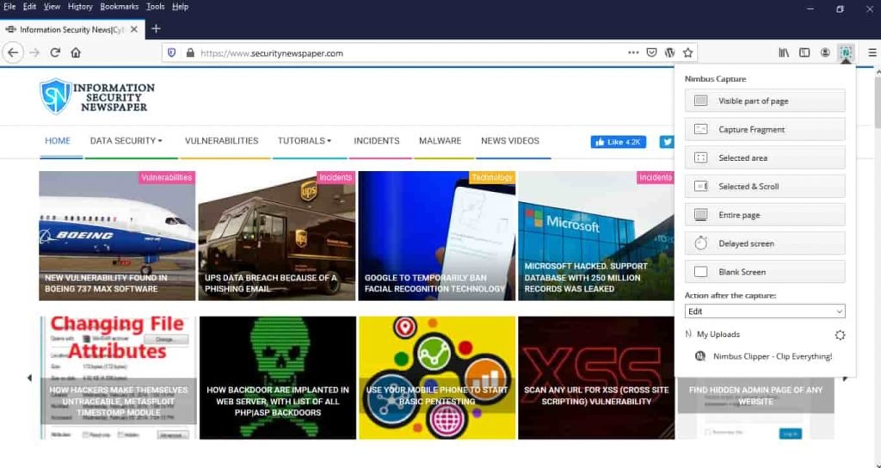Click the Delayed screen timer icon

pos(700,243)
